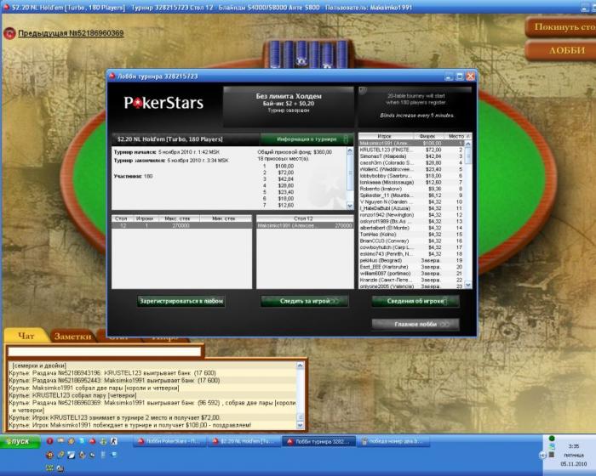Viewport: 596px width, 476px height.
Task: Click the chat log scroll-up arrow
Action: 300,365
